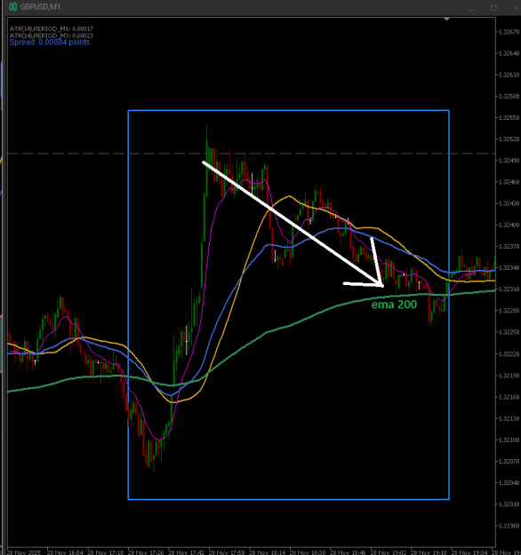Click the 1.32400 price on the scale

509,226
